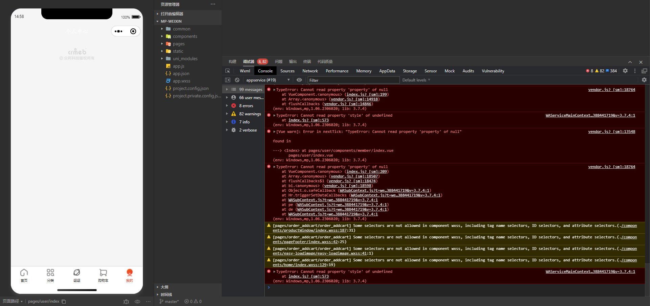Expand the pages folder
The height and width of the screenshot is (306, 650).
(x=179, y=44)
